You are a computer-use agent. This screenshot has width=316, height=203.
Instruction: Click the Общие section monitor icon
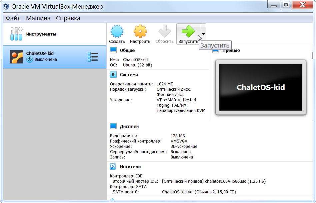(x=113, y=50)
